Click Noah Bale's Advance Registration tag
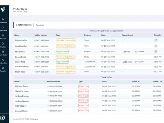Viewport: 164px width, 123px height. pos(66,72)
